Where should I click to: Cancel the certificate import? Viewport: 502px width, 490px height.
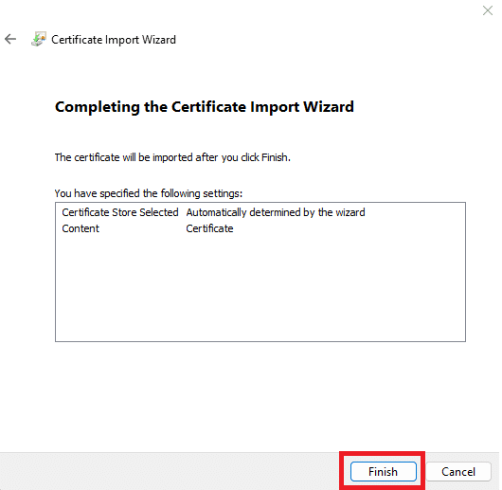tap(458, 471)
